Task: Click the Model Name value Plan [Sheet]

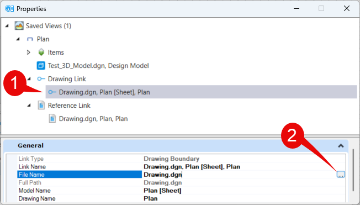Action: tap(162, 191)
